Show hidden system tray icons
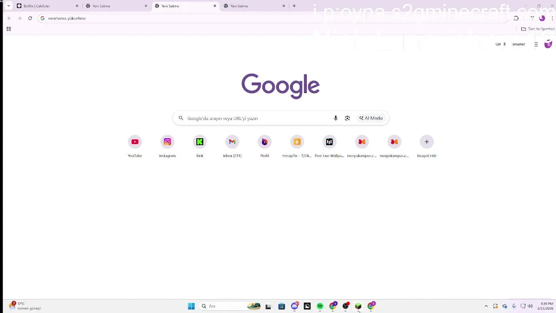Screen dimensions: 556x313 [x=486, y=306]
